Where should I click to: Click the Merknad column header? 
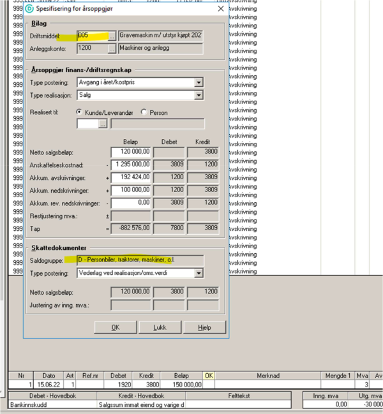(x=268, y=376)
